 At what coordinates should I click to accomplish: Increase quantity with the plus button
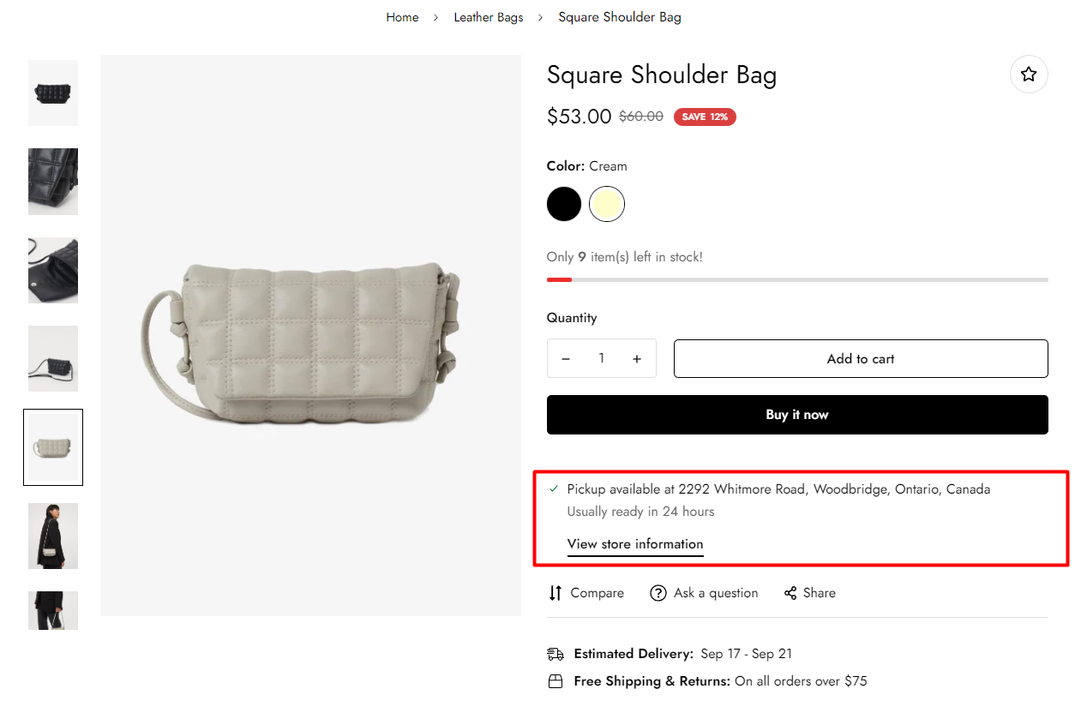637,359
